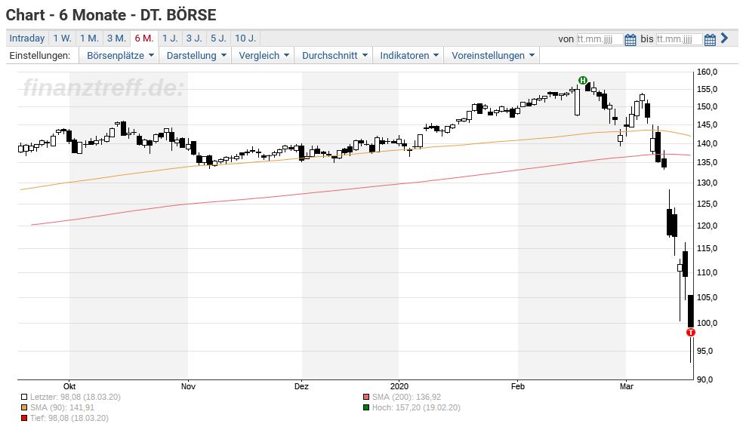Focus the 'von' start date input field

[x=600, y=39]
